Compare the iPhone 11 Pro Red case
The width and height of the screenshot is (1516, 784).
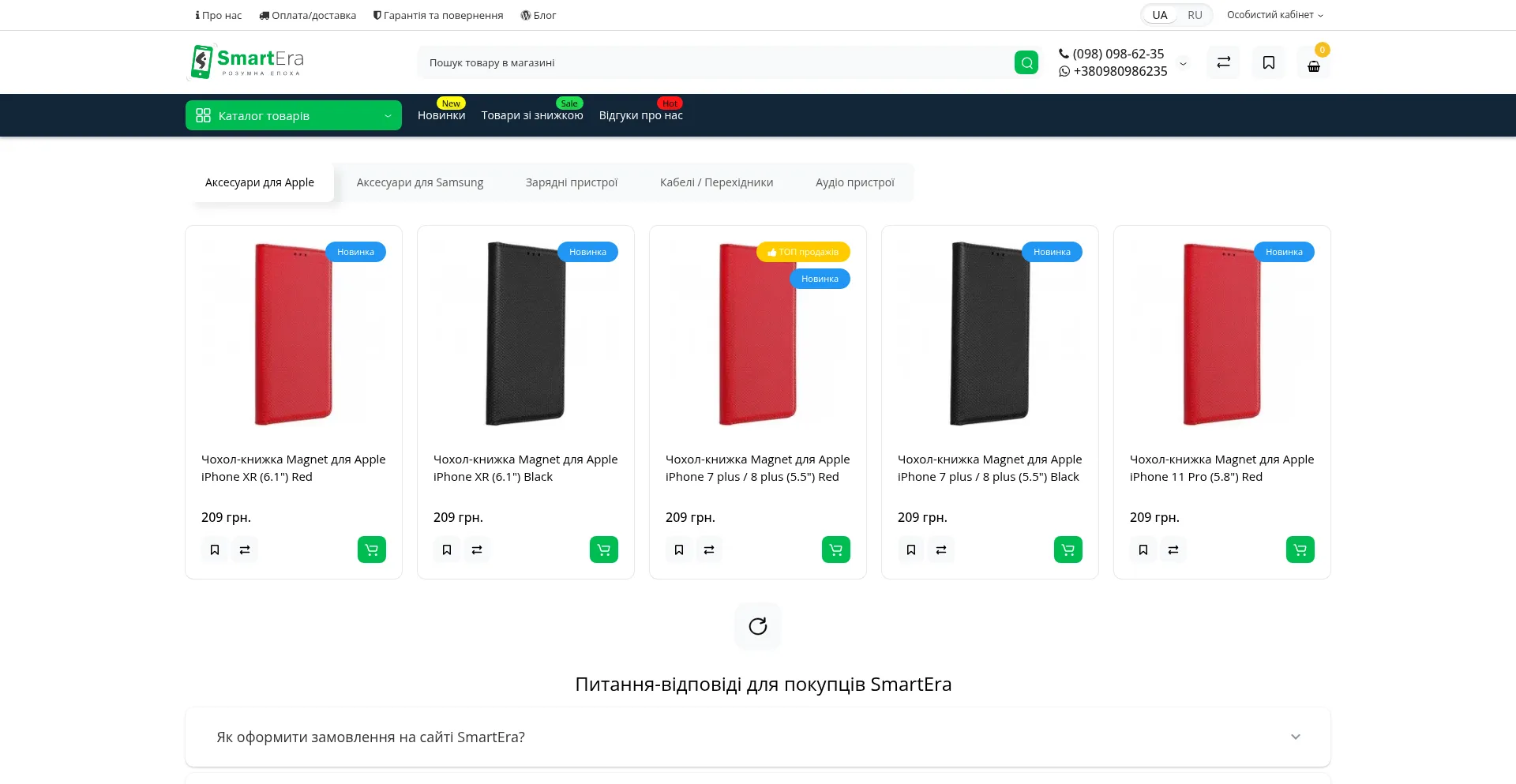pyautogui.click(x=1173, y=550)
